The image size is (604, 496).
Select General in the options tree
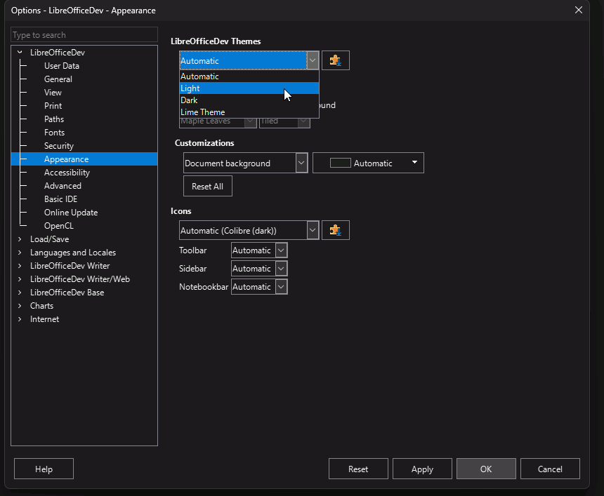pos(58,79)
